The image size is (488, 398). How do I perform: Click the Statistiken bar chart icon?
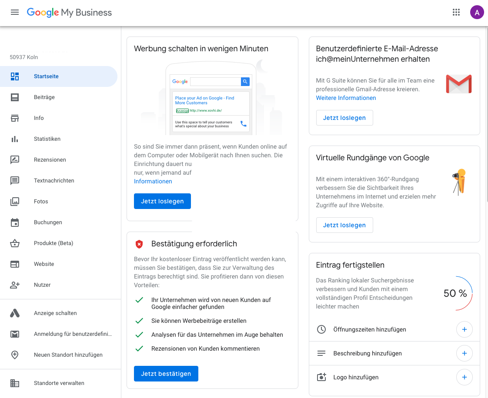pyautogui.click(x=15, y=139)
